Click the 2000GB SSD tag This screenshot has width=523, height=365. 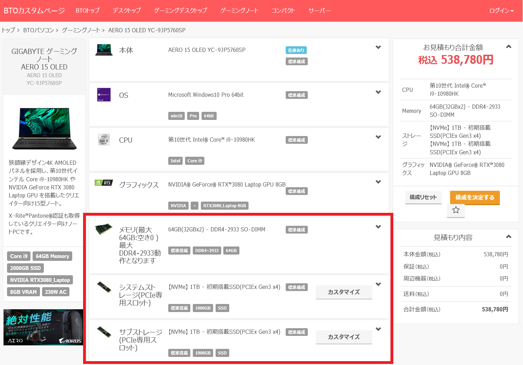tap(26, 268)
